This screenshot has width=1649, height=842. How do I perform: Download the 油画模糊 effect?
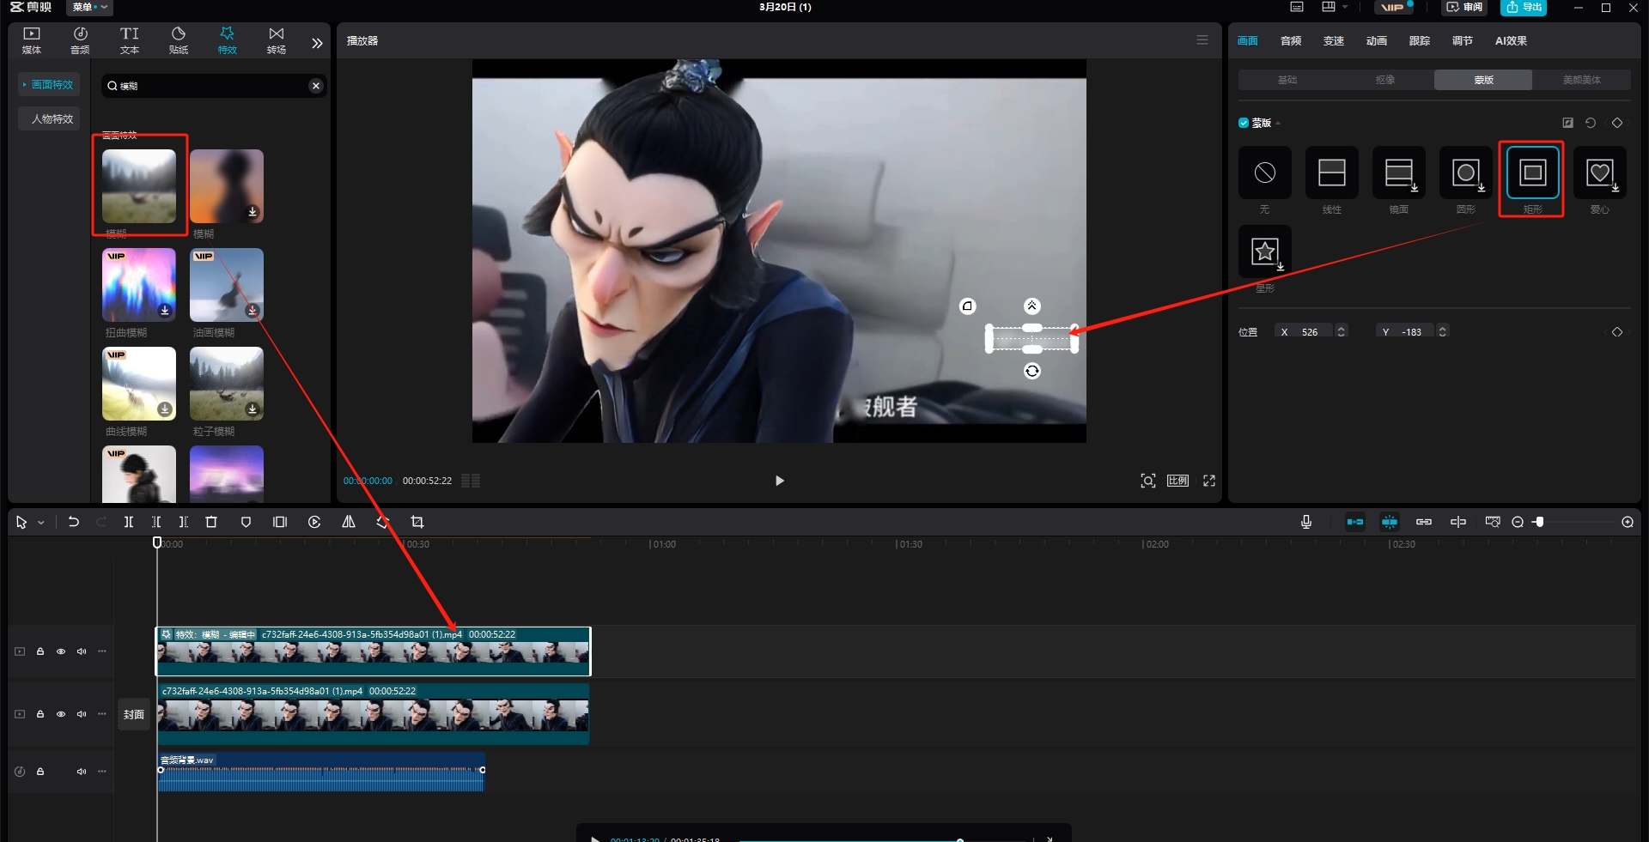point(253,310)
